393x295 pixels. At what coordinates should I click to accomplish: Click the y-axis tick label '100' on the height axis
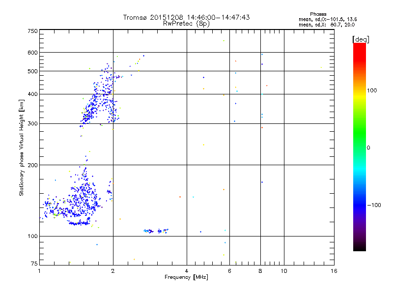click(32, 236)
